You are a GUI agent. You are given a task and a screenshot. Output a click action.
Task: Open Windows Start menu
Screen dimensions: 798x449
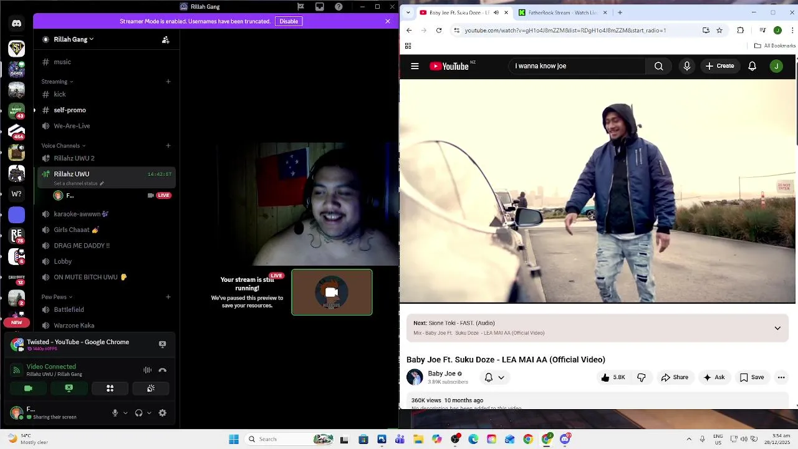tap(234, 440)
